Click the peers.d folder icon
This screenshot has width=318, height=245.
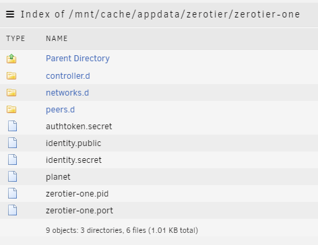(11, 110)
